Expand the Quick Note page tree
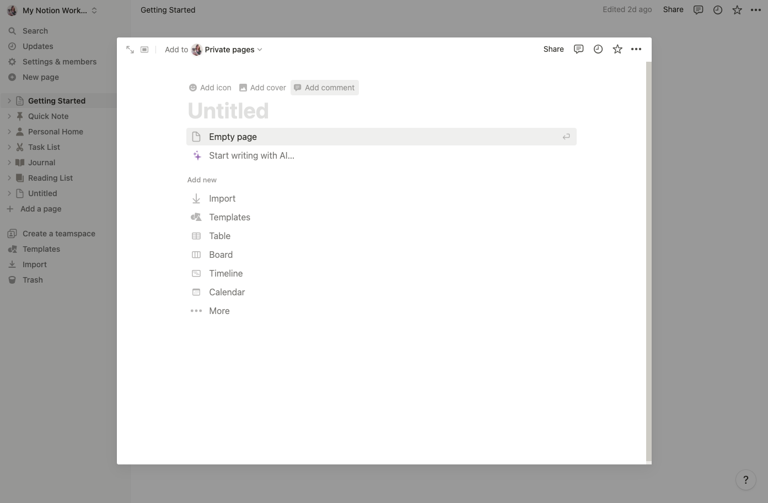 point(9,116)
